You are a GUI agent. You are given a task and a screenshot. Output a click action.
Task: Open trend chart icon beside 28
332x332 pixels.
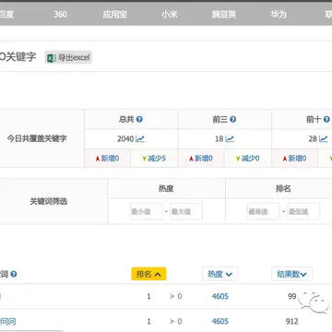pyautogui.click(x=323, y=139)
